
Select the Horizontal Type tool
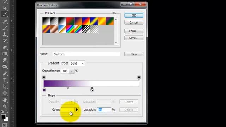(5, 80)
